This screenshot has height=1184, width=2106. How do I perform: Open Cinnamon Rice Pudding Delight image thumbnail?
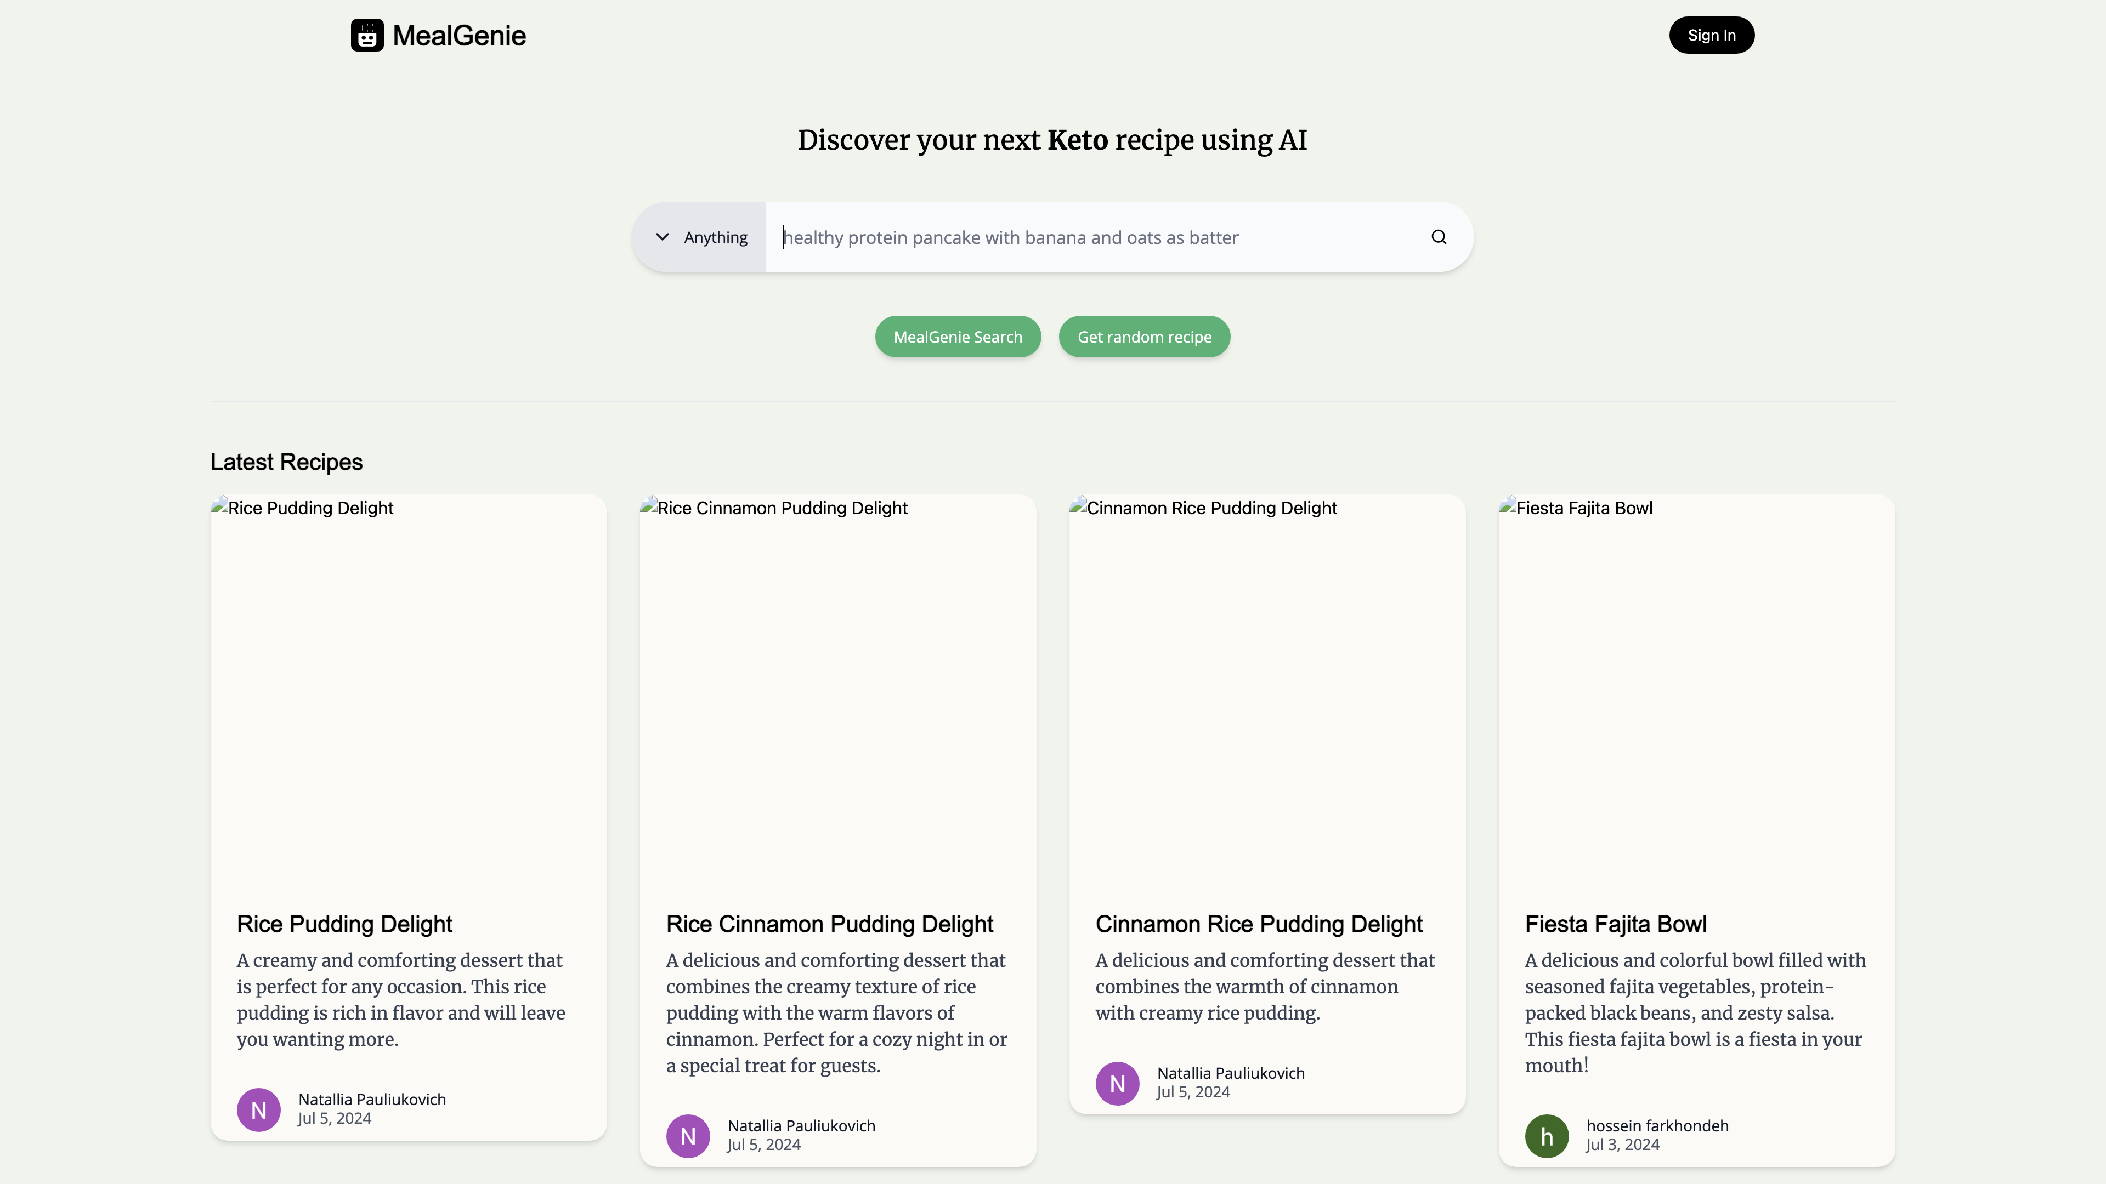point(1267,693)
